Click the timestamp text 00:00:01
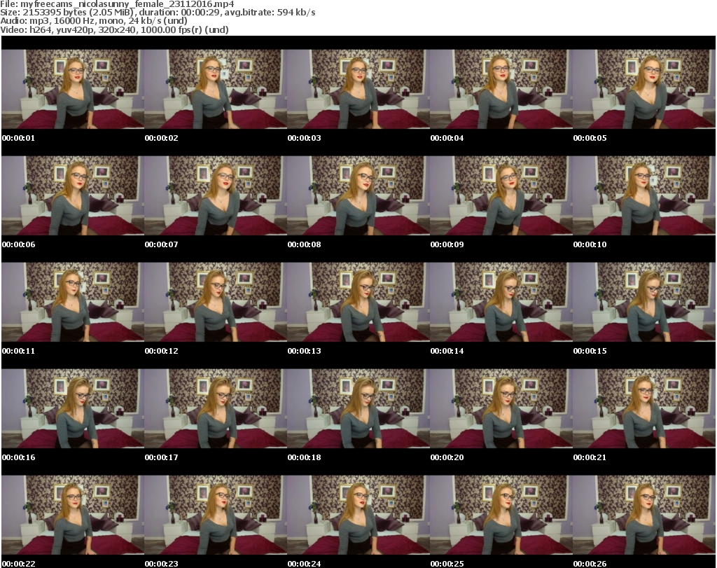 click(x=18, y=138)
